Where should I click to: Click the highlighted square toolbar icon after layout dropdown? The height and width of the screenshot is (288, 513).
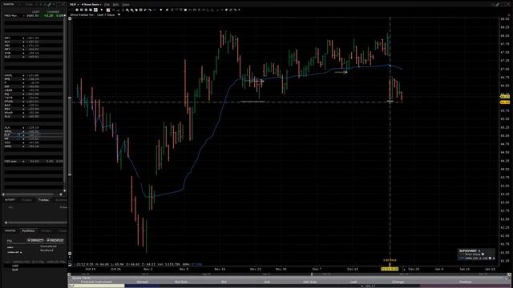[x=108, y=10]
